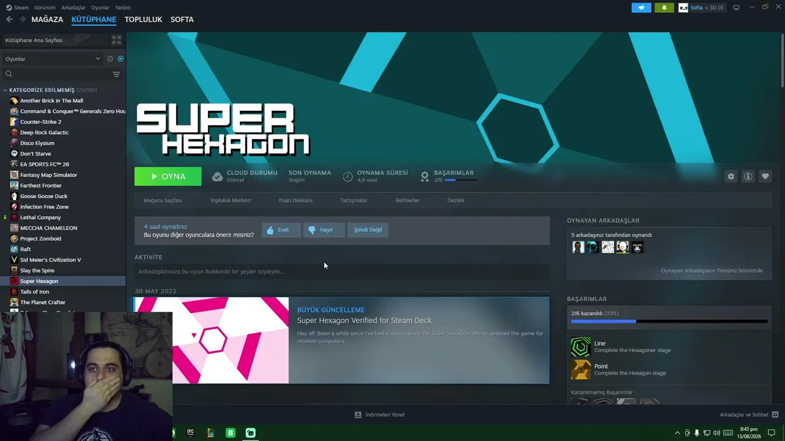Click the achievements progress bar in the right panel
Image resolution: width=785 pixels, height=441 pixels.
click(669, 321)
